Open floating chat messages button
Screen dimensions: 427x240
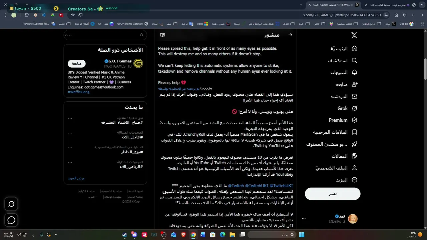[11, 220]
